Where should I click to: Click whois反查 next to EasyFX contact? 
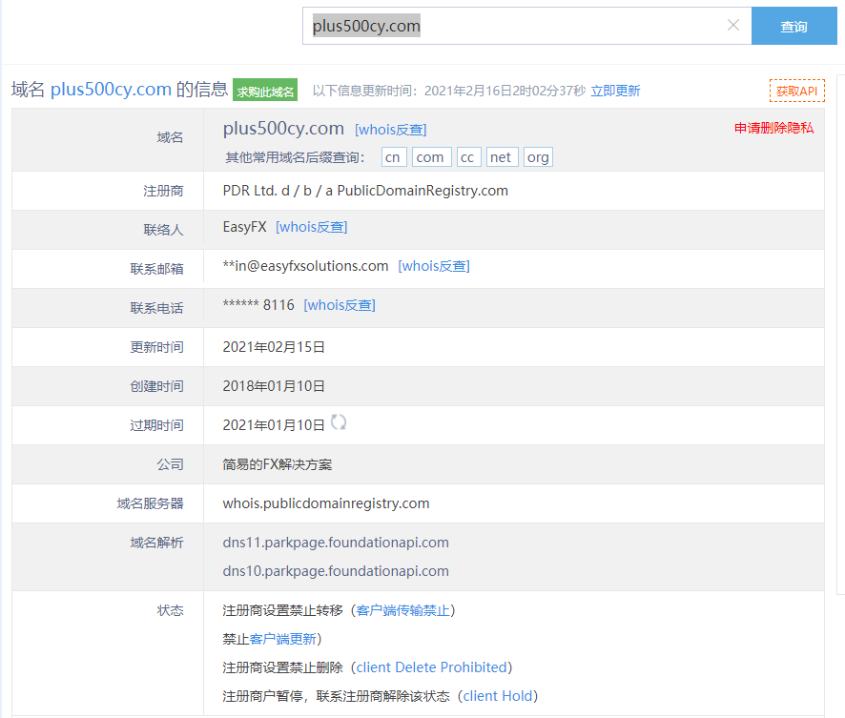point(311,227)
